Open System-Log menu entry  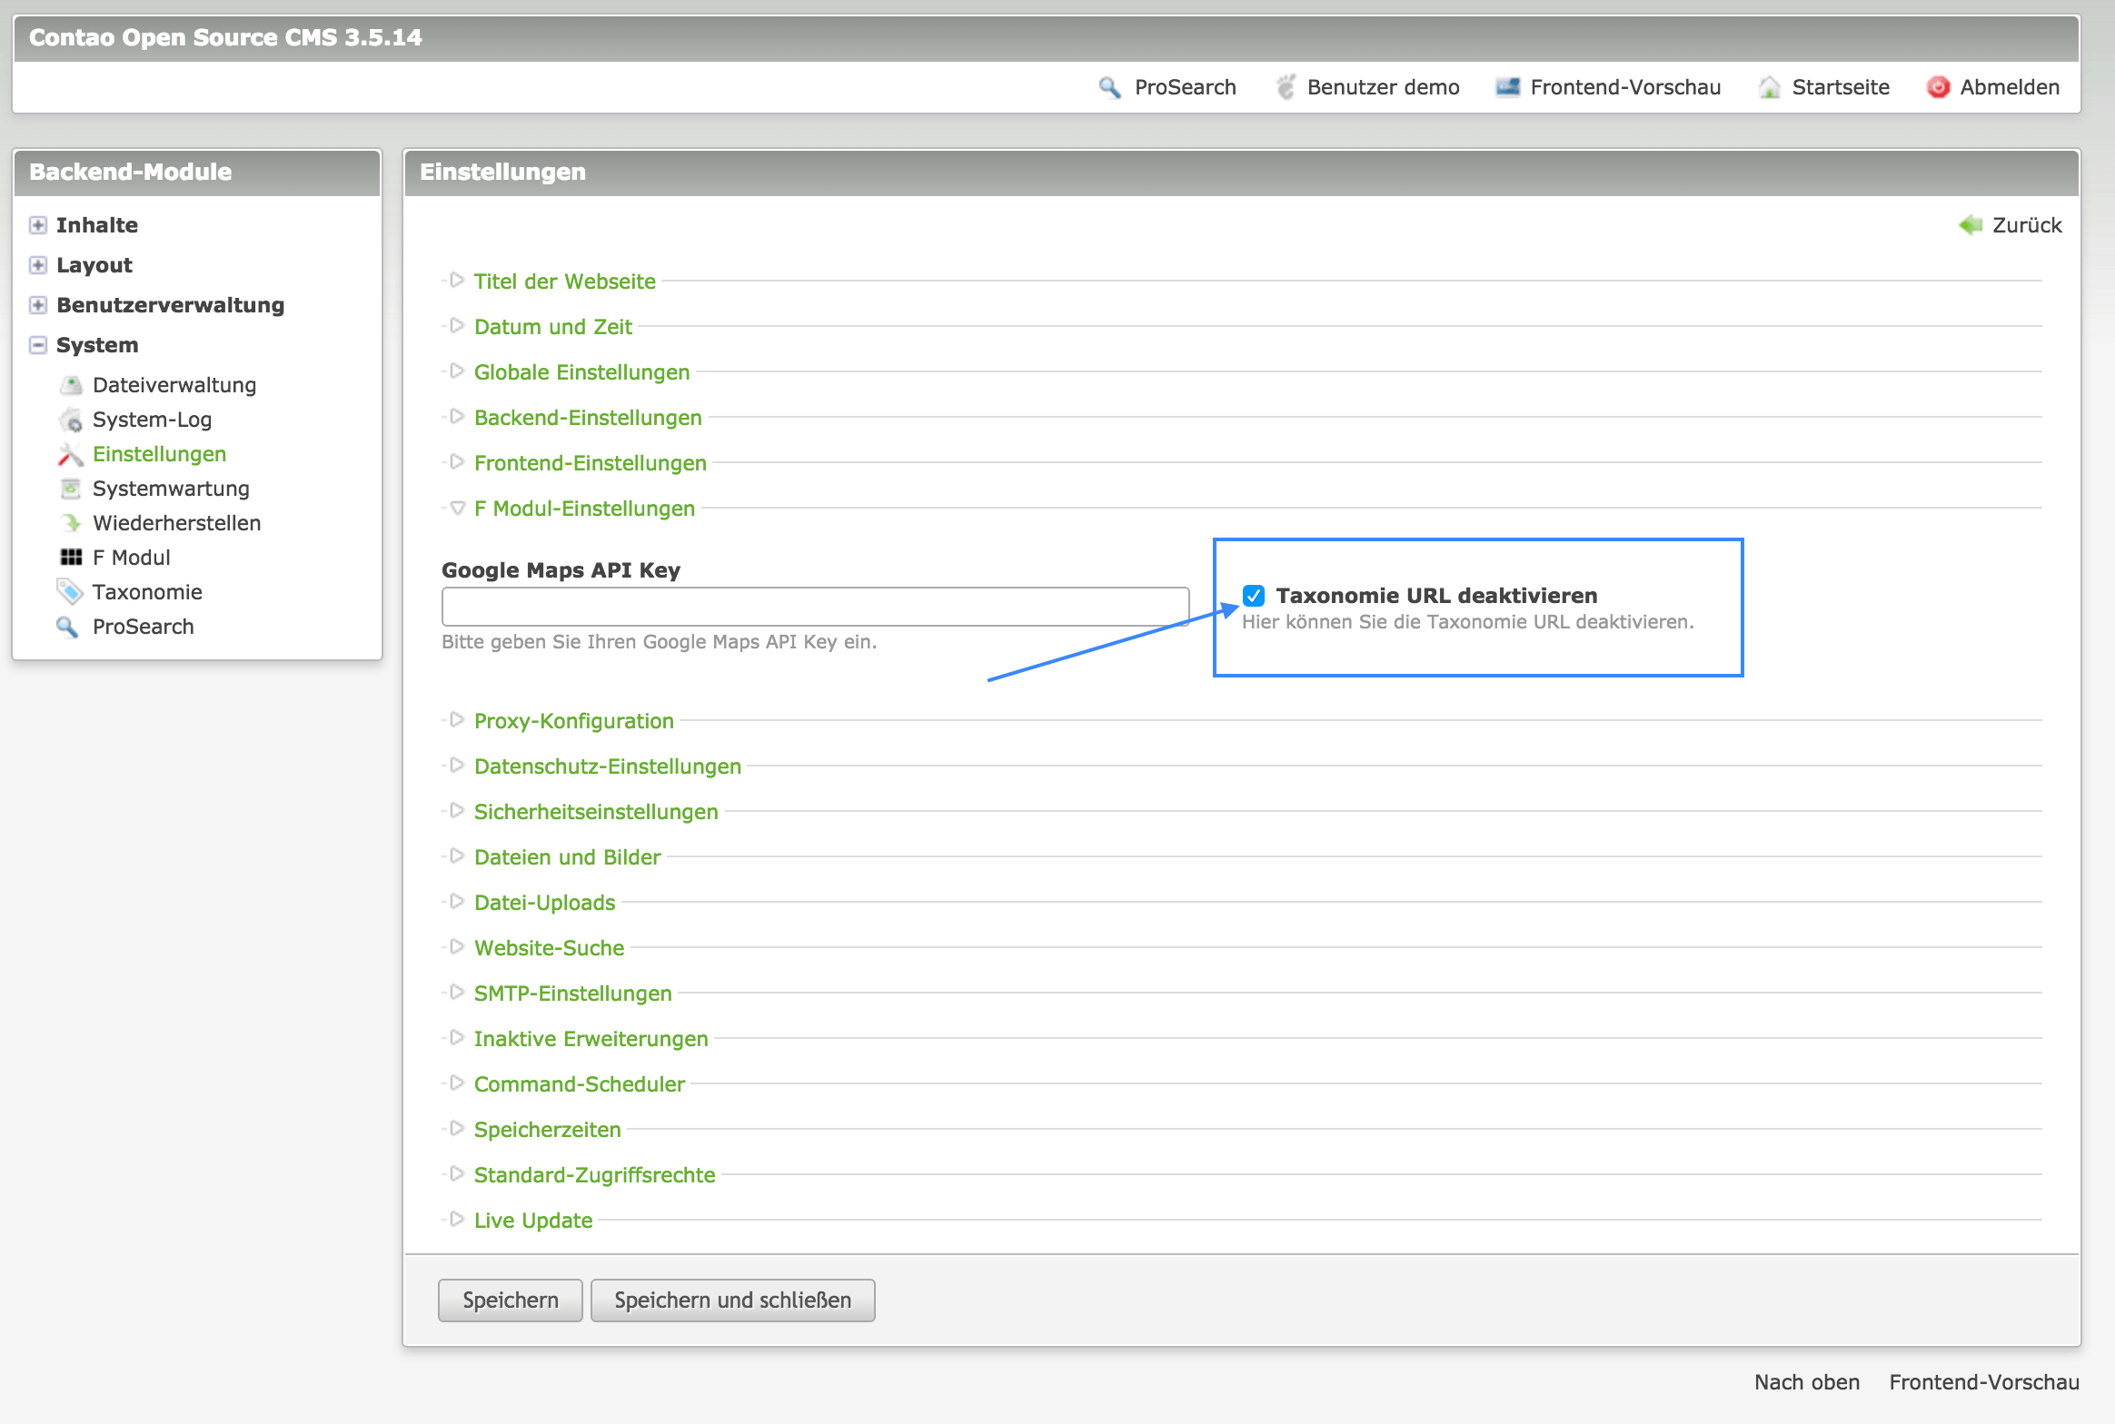[152, 420]
